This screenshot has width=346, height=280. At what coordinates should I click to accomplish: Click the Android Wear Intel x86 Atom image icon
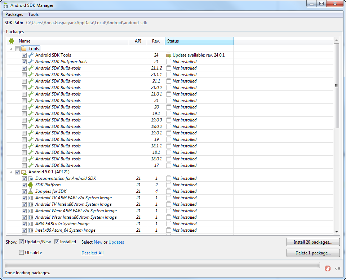click(x=31, y=217)
